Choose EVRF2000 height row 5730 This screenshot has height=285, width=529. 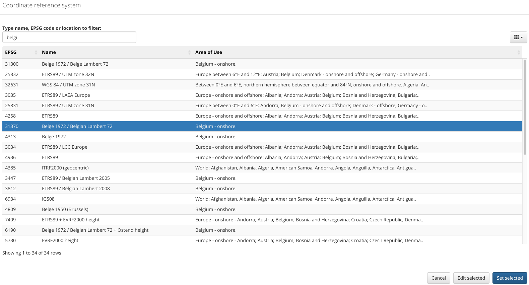60,240
